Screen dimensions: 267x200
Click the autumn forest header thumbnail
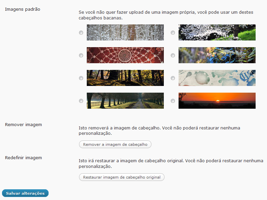125,78
